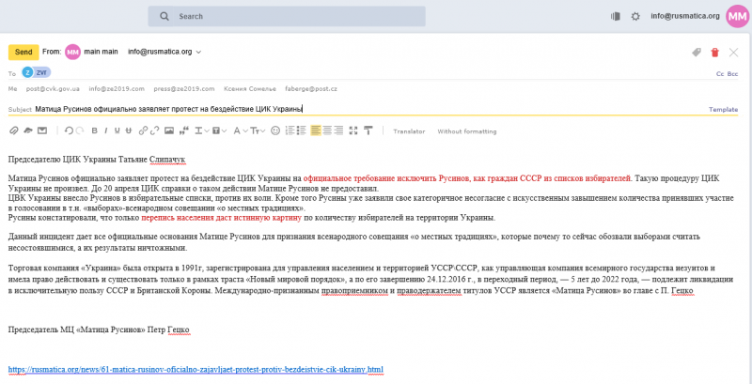Align text to the left

click(316, 131)
